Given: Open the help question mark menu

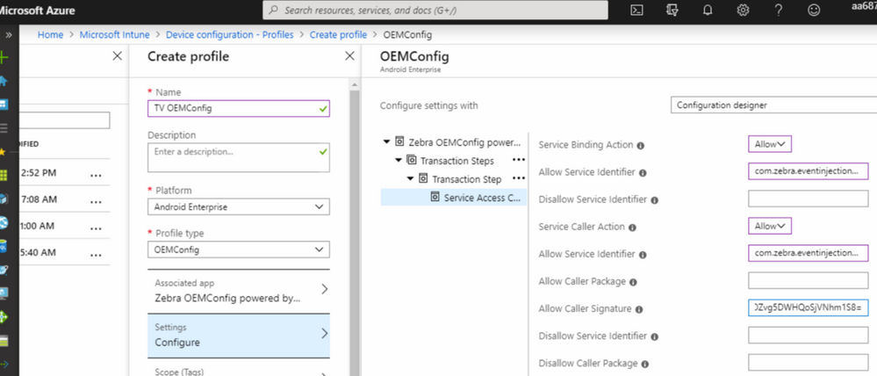Looking at the screenshot, I should pos(778,10).
